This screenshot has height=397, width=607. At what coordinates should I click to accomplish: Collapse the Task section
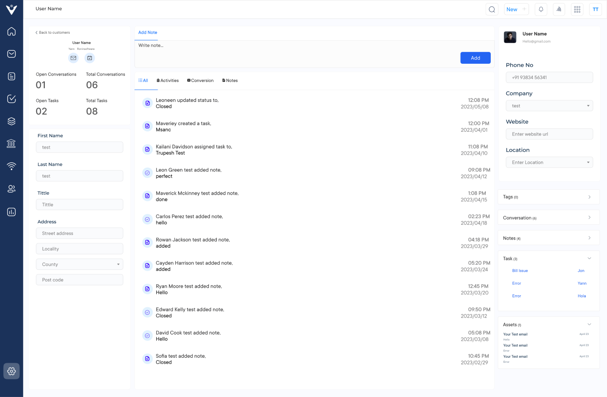[x=589, y=258]
